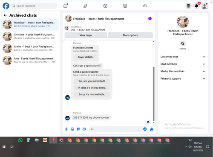
Task: Click the back arrow beside Archived chats
Action: [5, 15]
